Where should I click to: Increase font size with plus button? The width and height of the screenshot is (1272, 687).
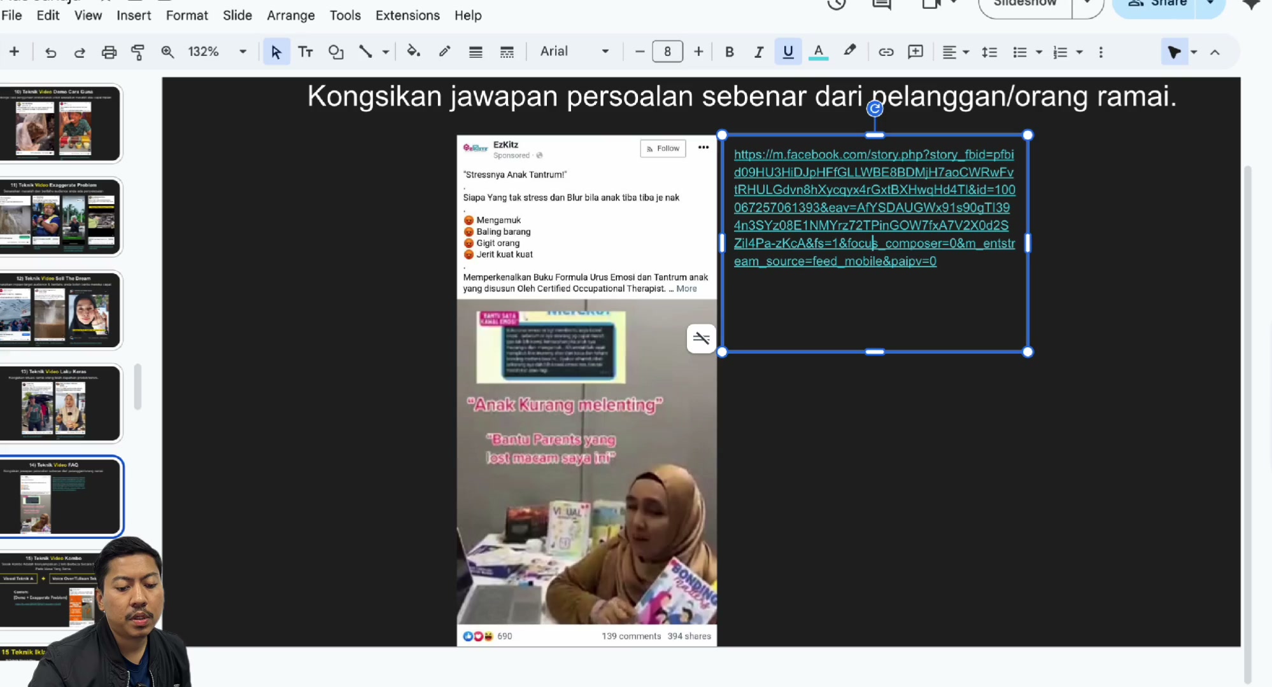click(x=698, y=52)
